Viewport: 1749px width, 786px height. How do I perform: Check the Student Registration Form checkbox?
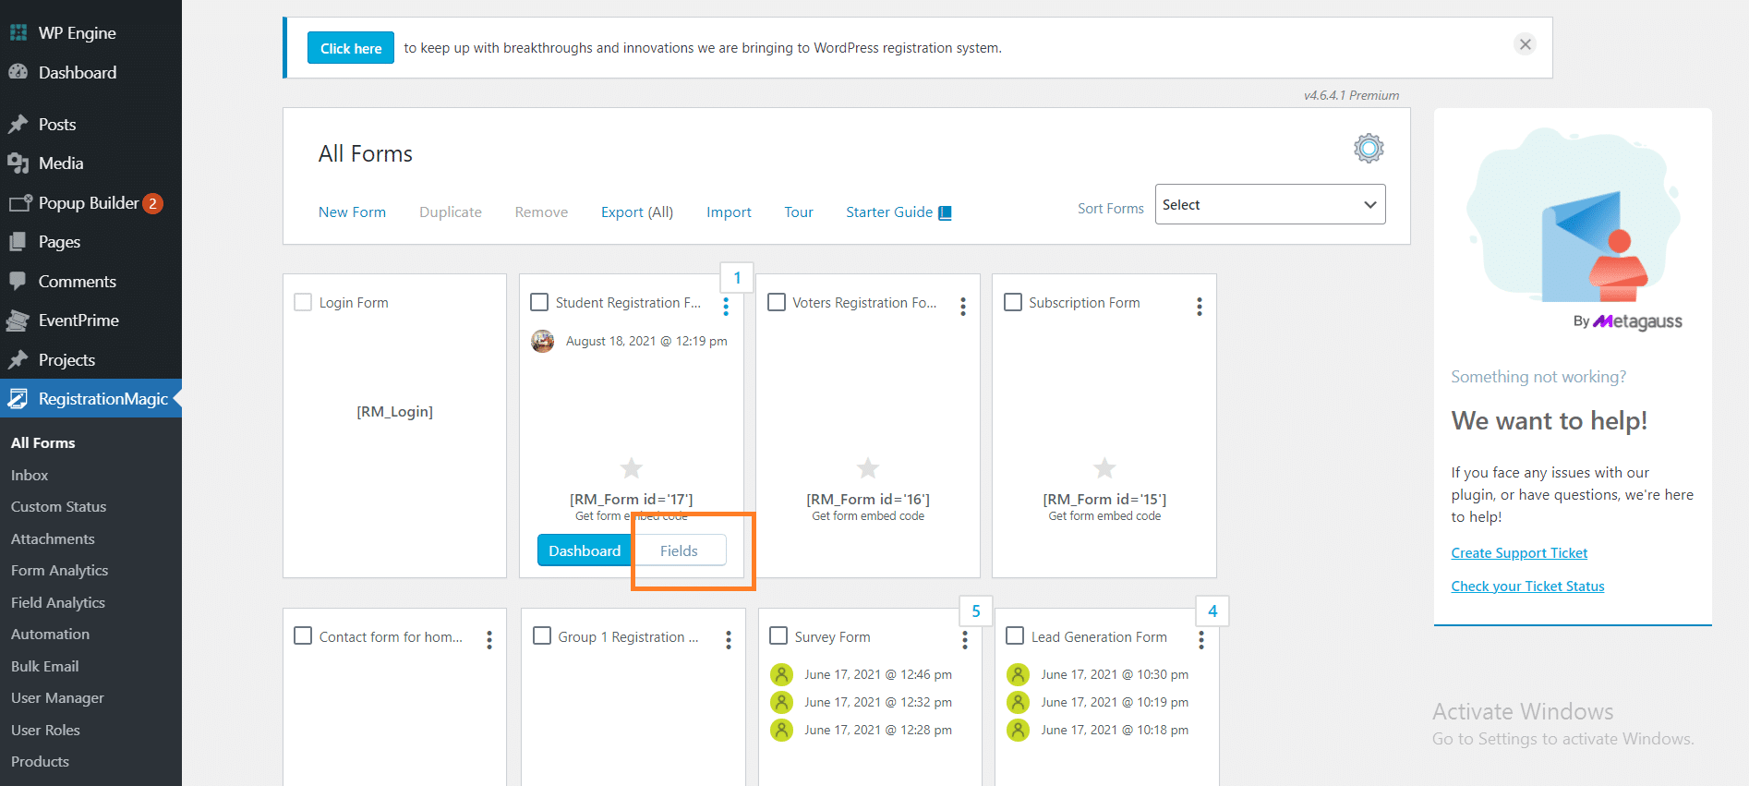pyautogui.click(x=539, y=302)
